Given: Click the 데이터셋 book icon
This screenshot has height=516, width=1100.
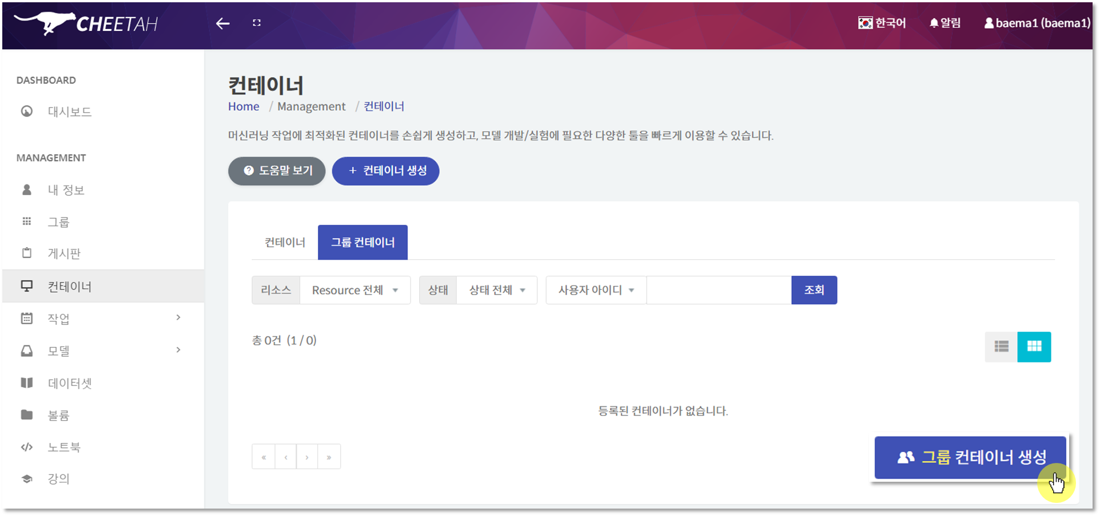Looking at the screenshot, I should point(27,383).
